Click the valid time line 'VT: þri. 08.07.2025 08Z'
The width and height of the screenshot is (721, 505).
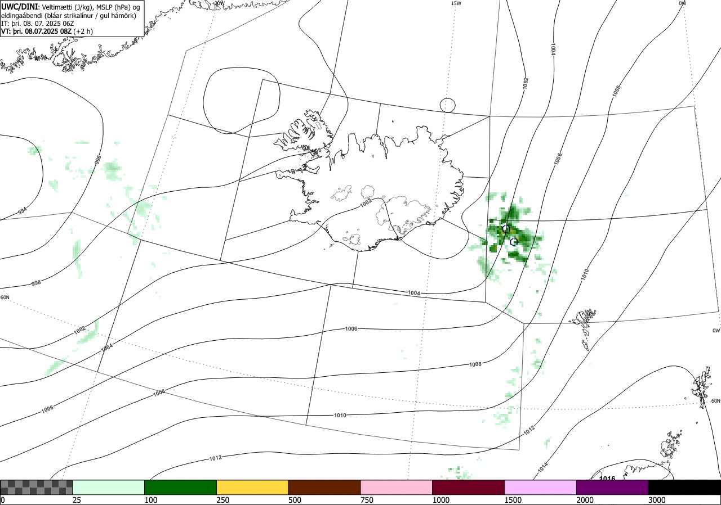[37, 31]
